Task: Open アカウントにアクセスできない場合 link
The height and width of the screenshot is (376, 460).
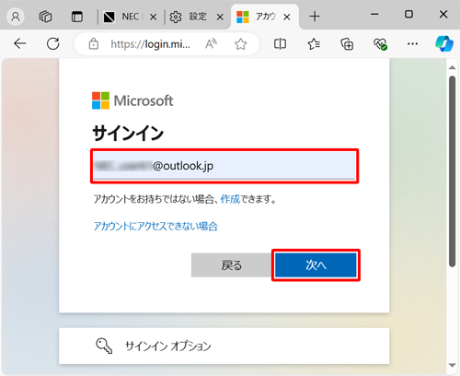Action: (155, 227)
